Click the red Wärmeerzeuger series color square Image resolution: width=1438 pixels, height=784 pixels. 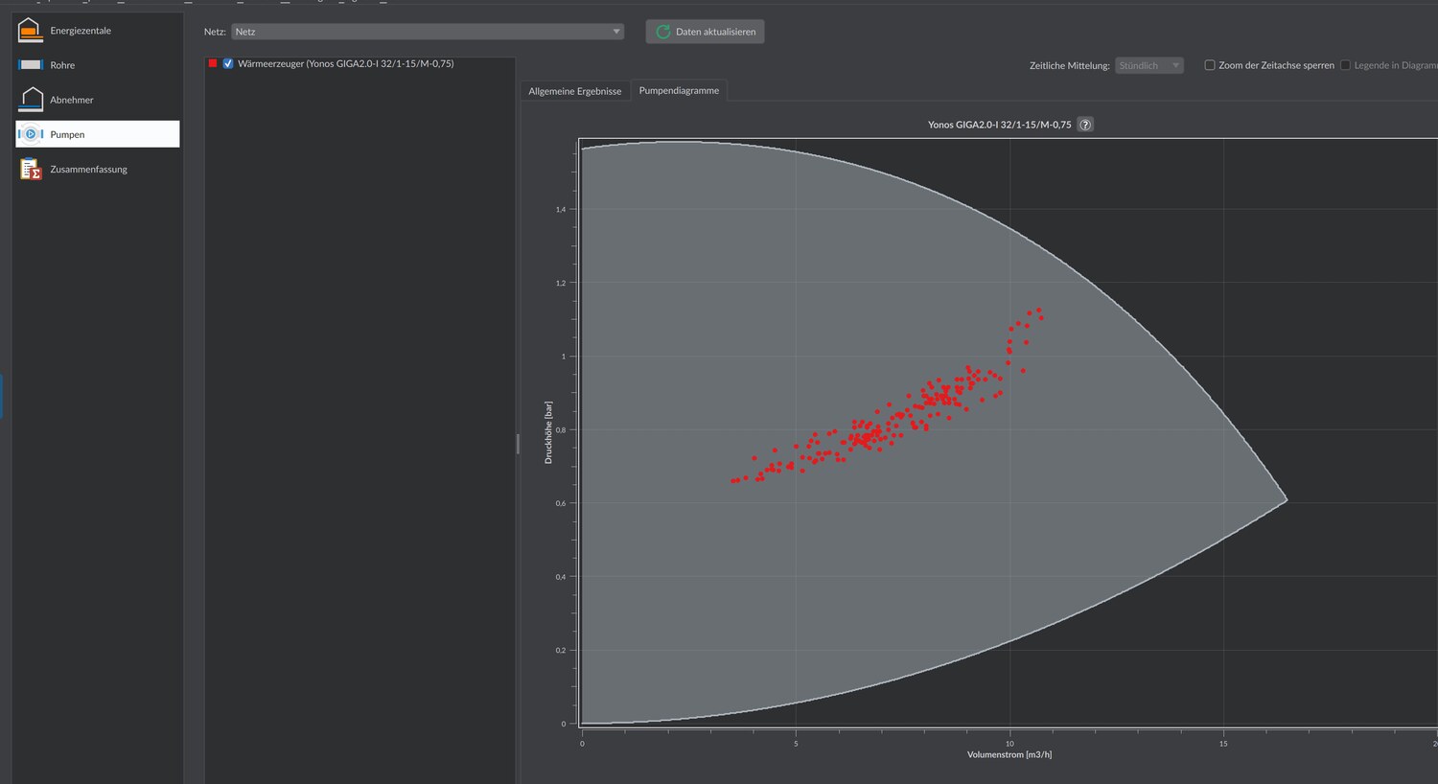[213, 63]
